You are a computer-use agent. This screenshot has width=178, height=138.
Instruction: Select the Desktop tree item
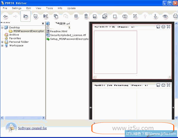[15, 28]
